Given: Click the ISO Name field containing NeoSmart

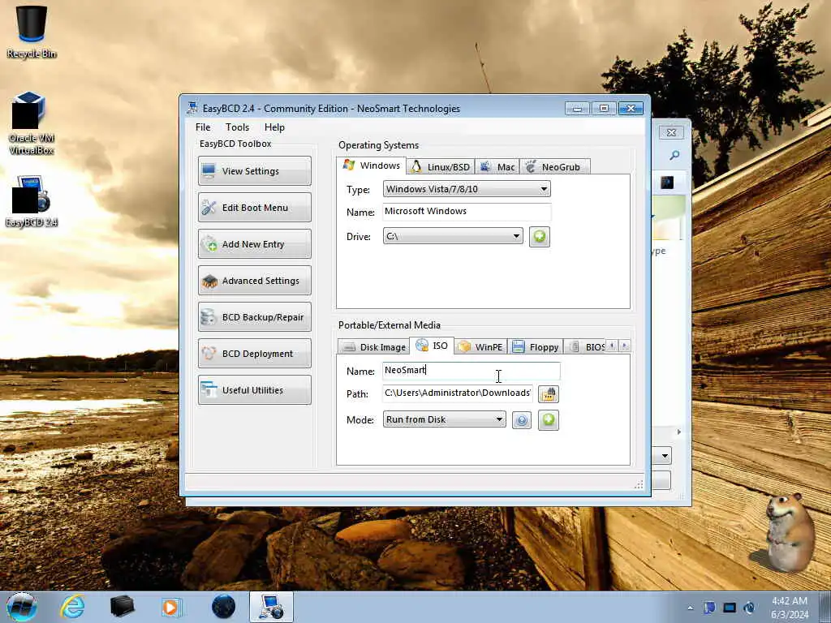Looking at the screenshot, I should coord(471,370).
